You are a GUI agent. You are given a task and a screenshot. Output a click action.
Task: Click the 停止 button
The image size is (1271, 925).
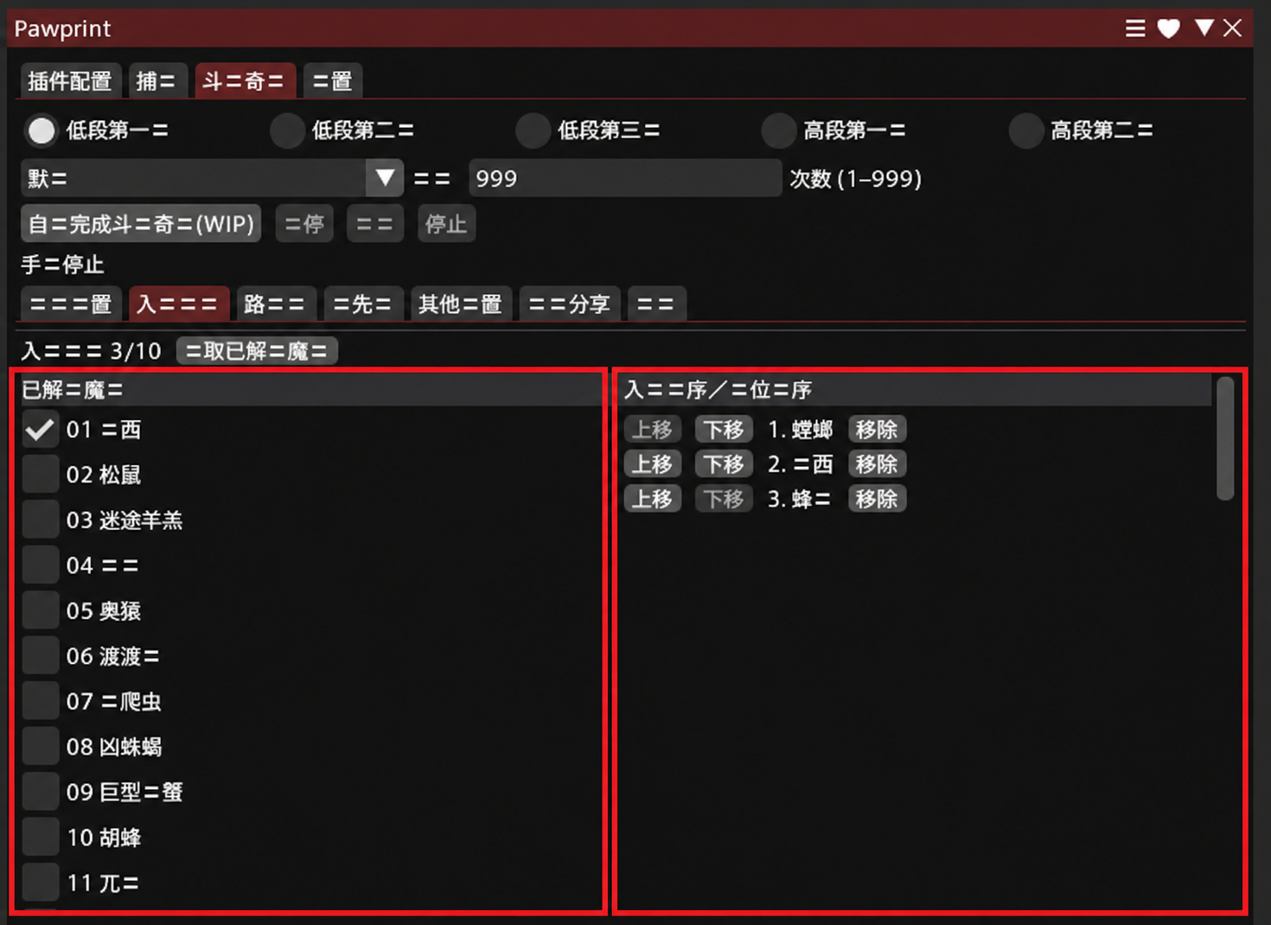click(x=446, y=224)
